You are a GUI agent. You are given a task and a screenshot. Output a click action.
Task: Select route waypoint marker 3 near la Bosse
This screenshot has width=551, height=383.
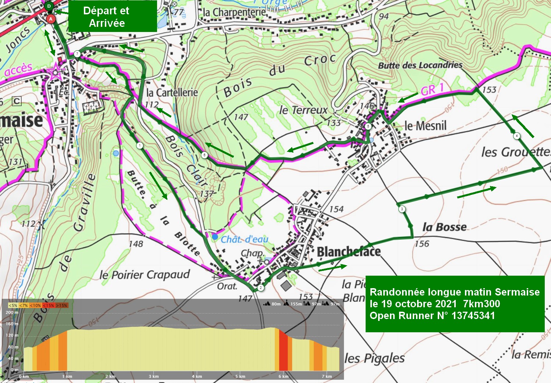(402, 209)
